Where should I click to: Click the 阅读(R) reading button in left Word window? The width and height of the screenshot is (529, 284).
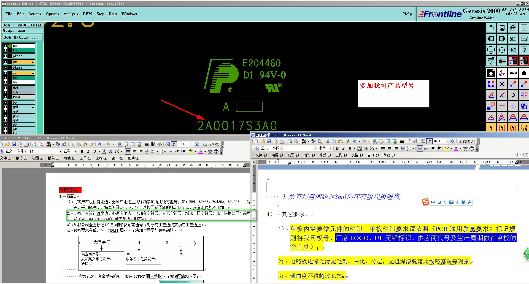click(211, 144)
